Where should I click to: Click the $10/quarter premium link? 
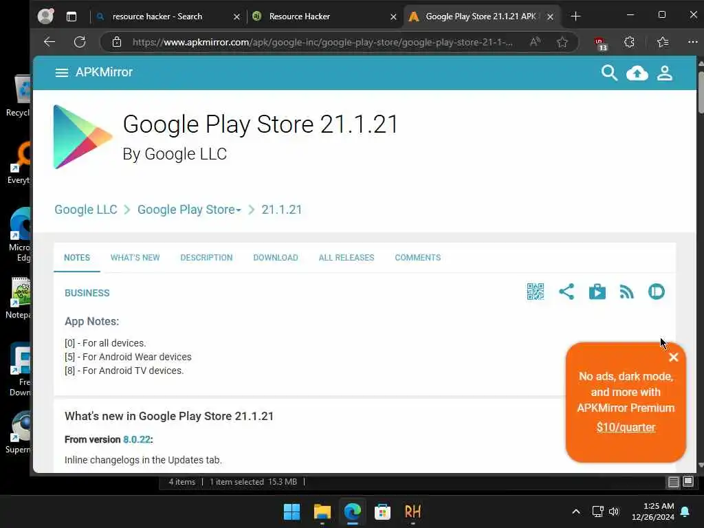[626, 427]
